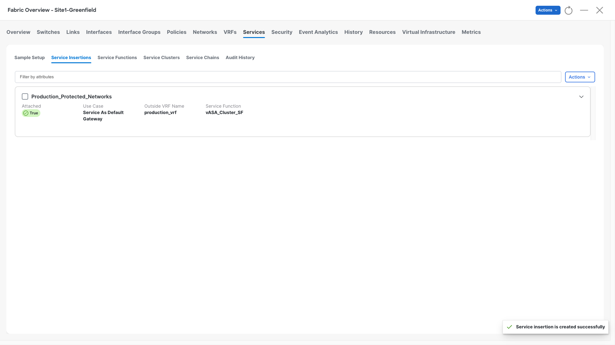Click the Service insertion created successfully toast
Screen dimensions: 615x345
(x=555, y=327)
